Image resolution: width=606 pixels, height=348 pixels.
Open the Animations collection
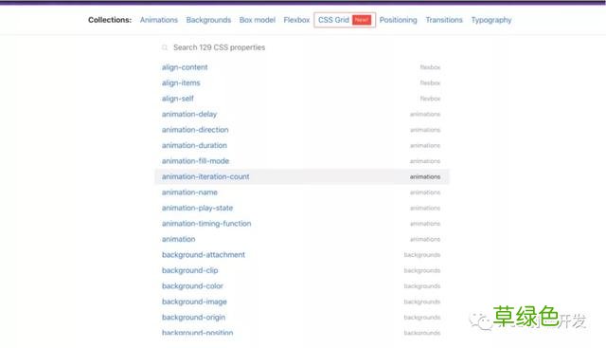pos(159,20)
